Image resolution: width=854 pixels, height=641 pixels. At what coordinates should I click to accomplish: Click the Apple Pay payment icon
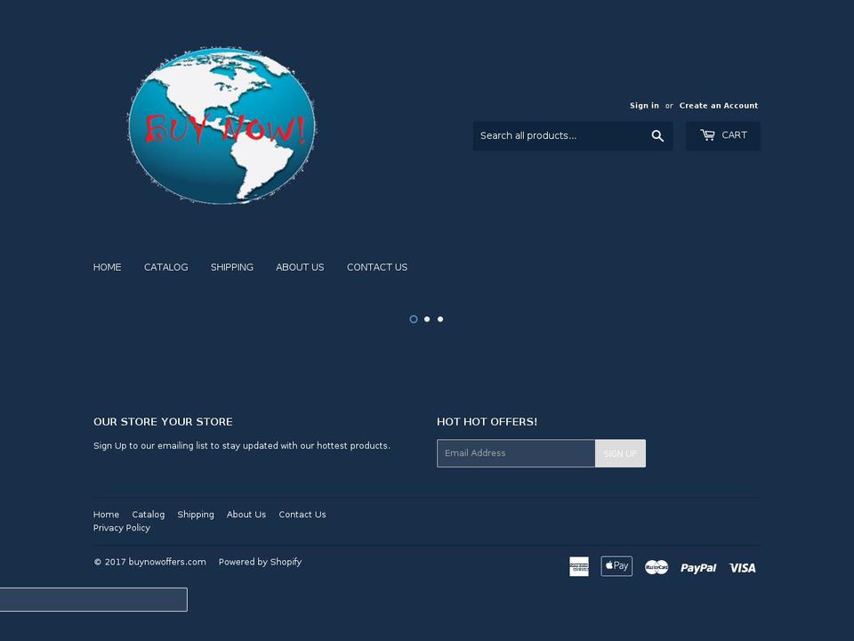point(616,566)
